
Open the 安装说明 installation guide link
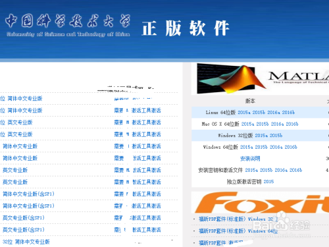point(250,159)
